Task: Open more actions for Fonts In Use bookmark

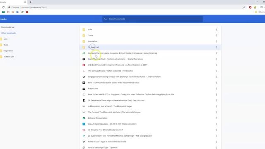Action: coord(217,142)
